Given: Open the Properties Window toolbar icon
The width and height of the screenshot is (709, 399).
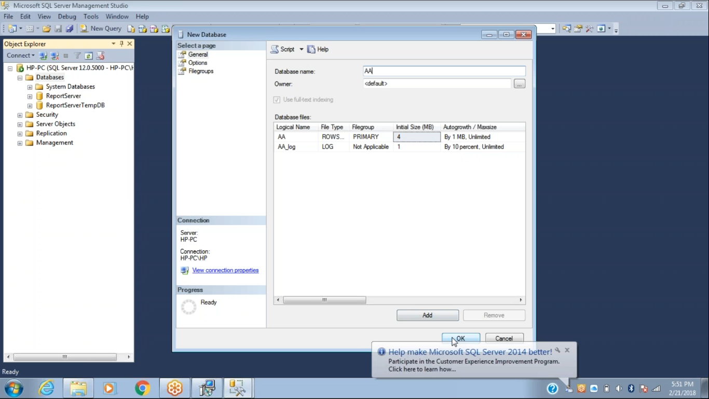Looking at the screenshot, I should [x=578, y=29].
